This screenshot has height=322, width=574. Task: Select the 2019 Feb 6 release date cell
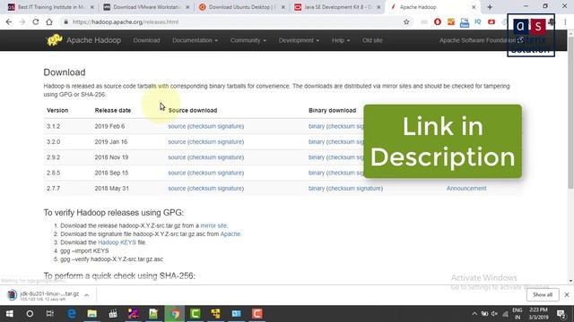tap(109, 126)
